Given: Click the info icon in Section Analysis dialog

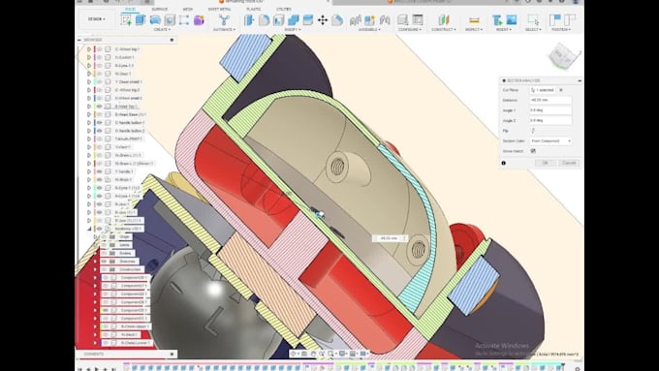Looking at the screenshot, I should point(504,163).
